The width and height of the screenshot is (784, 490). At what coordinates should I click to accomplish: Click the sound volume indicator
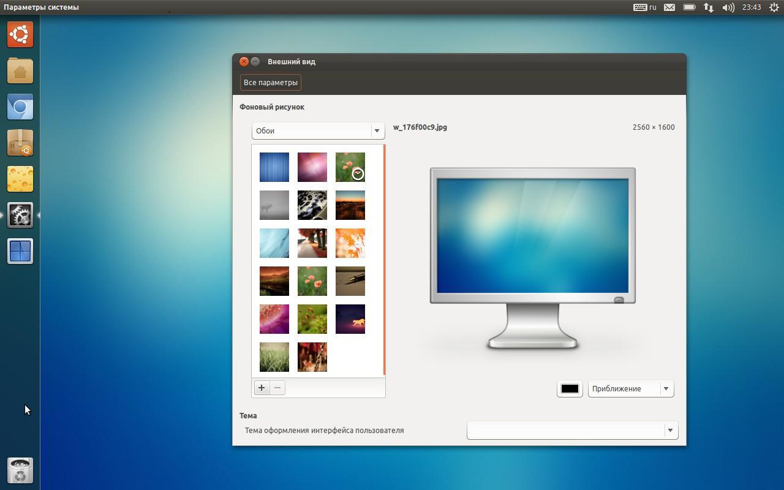pyautogui.click(x=728, y=7)
